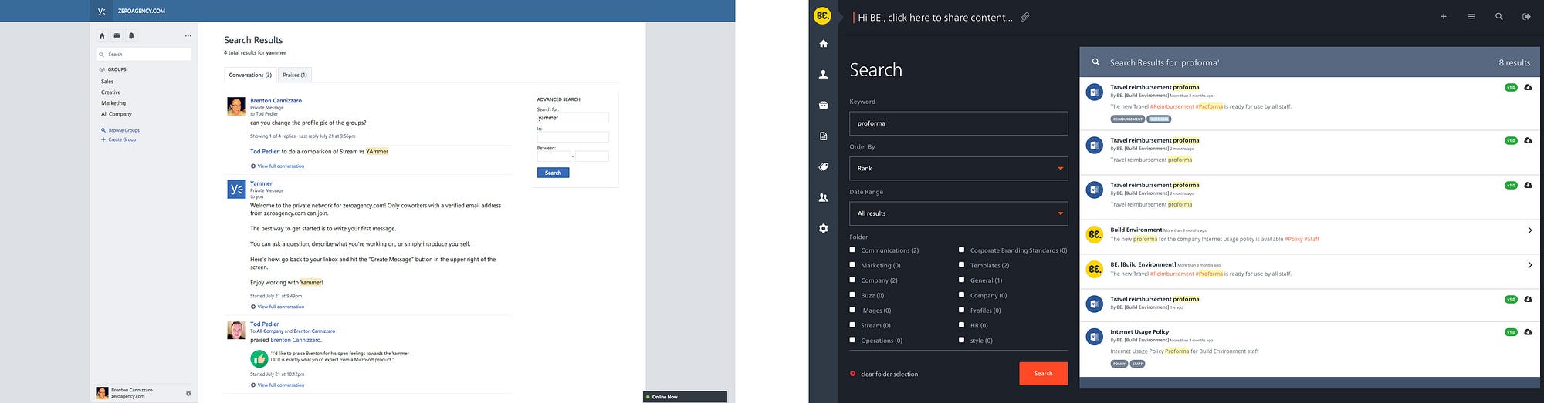This screenshot has width=1544, height=403.
Task: Click clear folder selection link
Action: pos(889,374)
